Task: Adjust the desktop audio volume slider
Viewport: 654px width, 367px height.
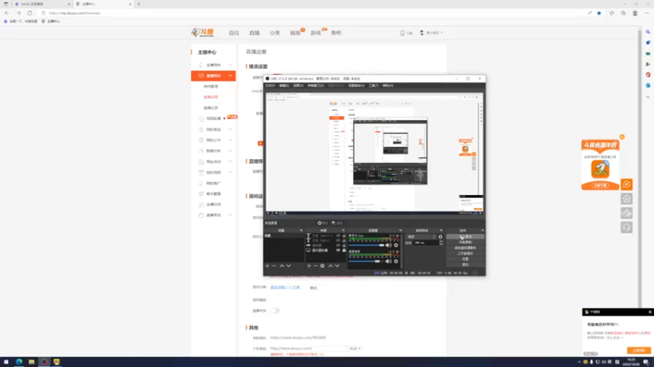Action: tap(366, 245)
